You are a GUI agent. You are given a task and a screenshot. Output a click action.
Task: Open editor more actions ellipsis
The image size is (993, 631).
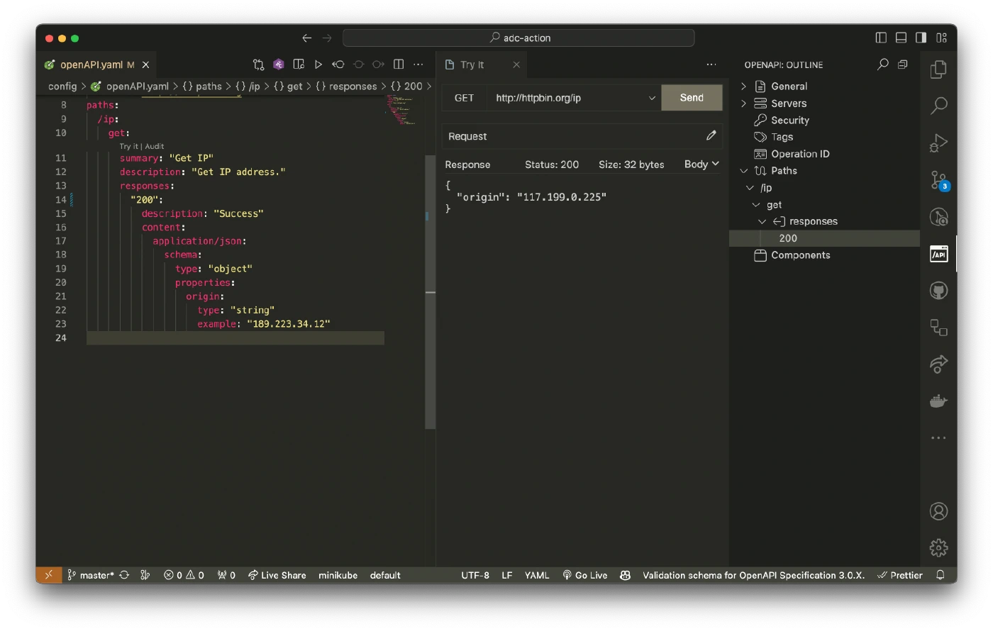(418, 65)
